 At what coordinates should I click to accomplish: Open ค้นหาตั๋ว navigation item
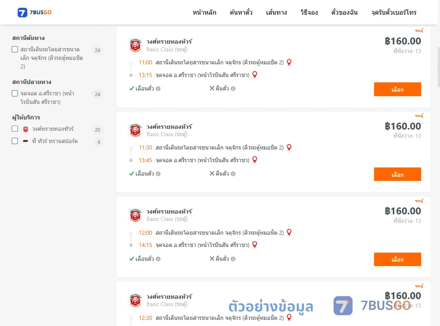(241, 12)
